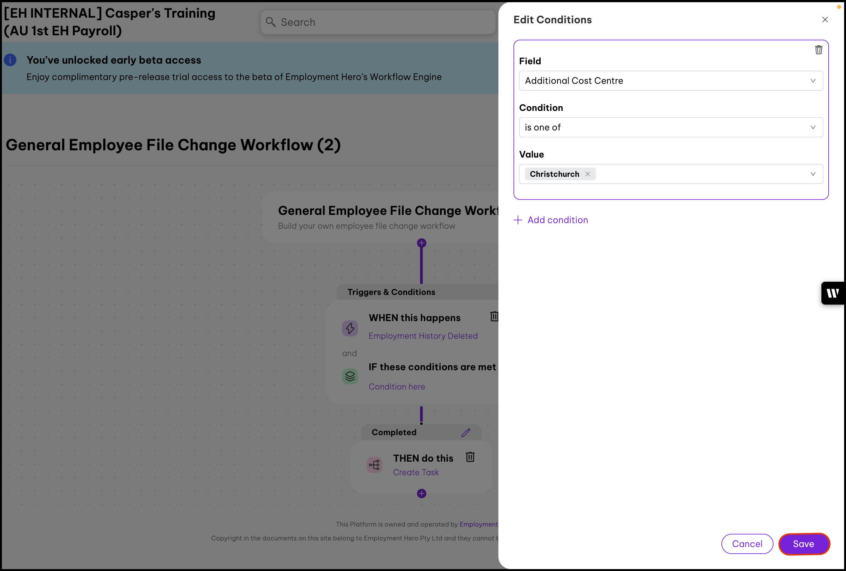This screenshot has width=846, height=571.
Task: Focus the Search input field
Action: pos(378,22)
